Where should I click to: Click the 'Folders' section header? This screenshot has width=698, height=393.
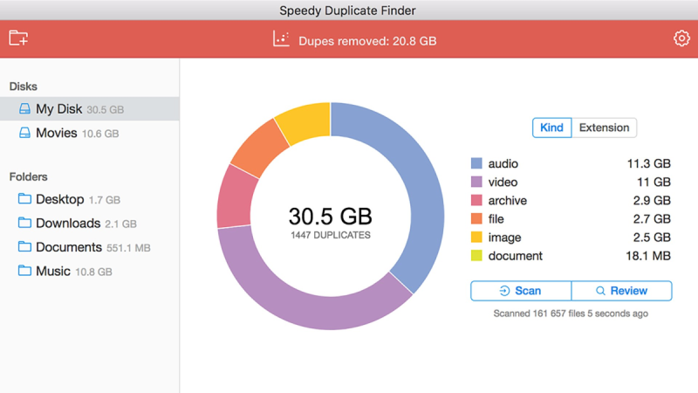pos(28,177)
